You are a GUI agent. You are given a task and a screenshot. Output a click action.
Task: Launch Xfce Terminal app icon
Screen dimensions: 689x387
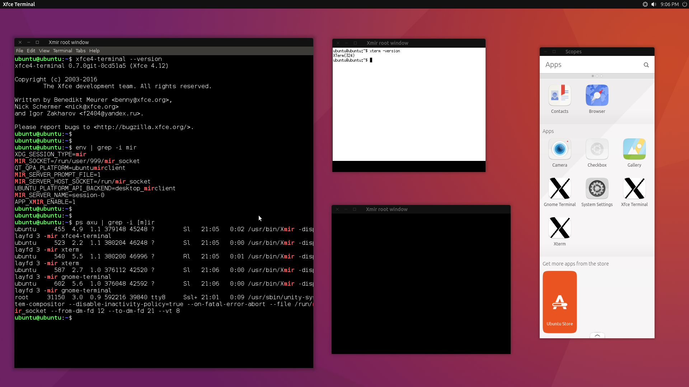coord(634,188)
